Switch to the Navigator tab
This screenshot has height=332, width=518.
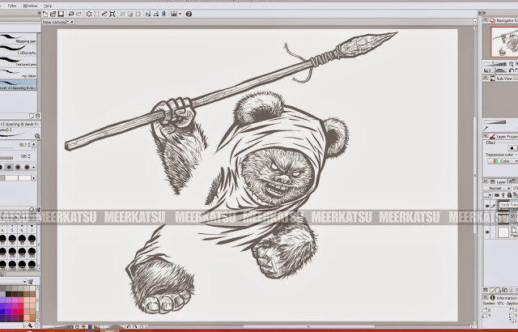[x=502, y=20]
